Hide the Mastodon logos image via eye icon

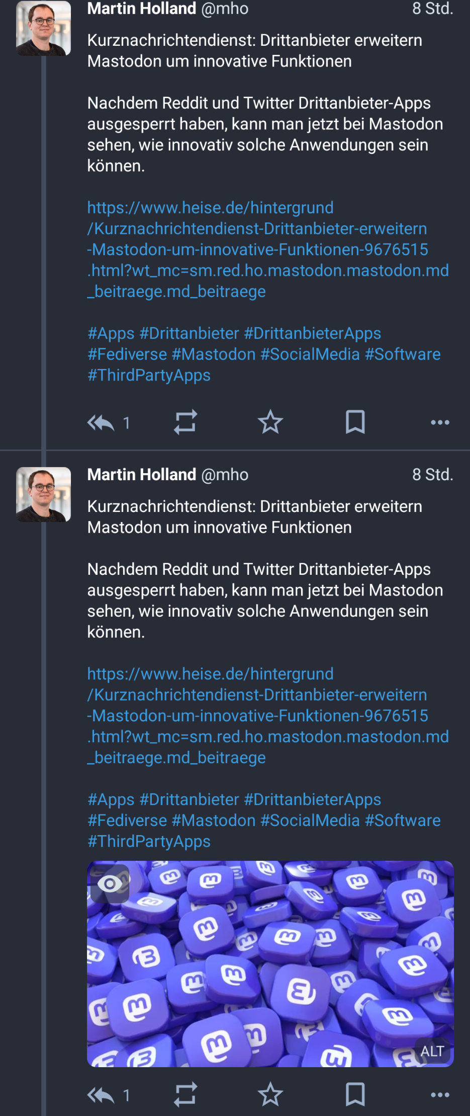click(x=110, y=884)
